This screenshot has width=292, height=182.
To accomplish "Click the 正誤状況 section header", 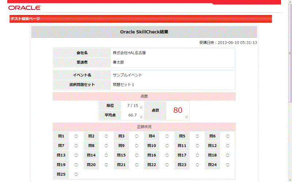I will [144, 127].
